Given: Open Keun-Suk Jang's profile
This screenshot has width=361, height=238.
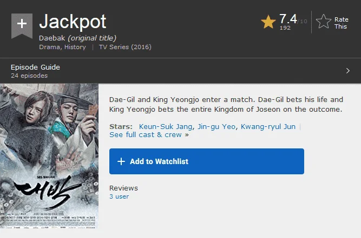Looking at the screenshot, I should tap(165, 126).
